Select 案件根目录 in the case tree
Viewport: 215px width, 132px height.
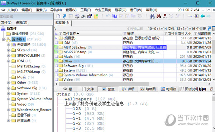coord(20,34)
